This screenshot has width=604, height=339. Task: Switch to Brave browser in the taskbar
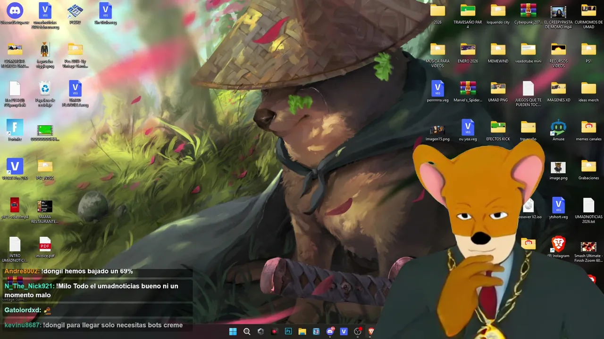pyautogui.click(x=371, y=331)
